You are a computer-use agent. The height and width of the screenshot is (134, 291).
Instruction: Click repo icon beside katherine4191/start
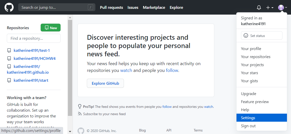tap(9, 80)
